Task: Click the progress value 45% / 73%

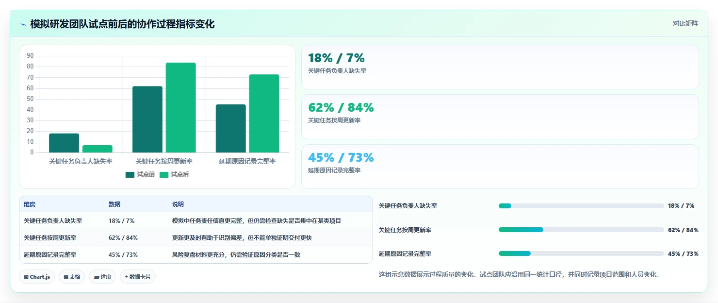Action: 683,254
